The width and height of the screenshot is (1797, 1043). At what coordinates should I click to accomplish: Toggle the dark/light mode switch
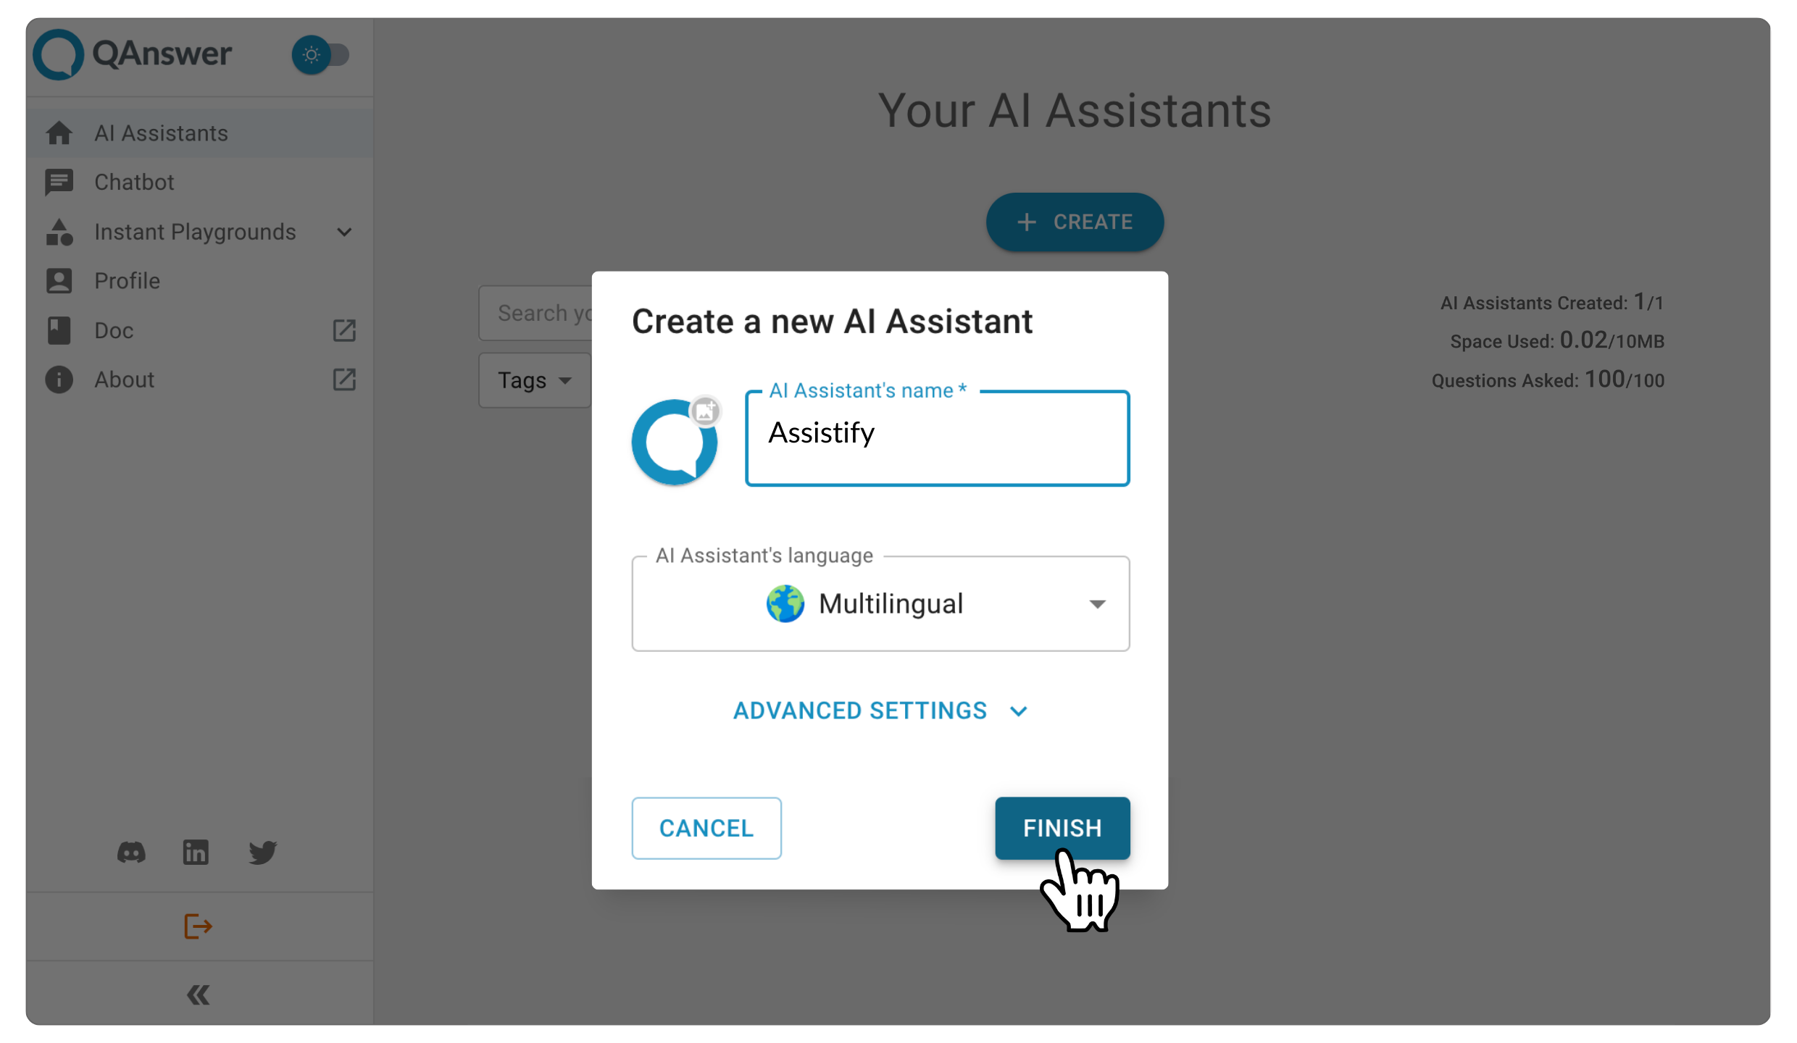pyautogui.click(x=320, y=54)
